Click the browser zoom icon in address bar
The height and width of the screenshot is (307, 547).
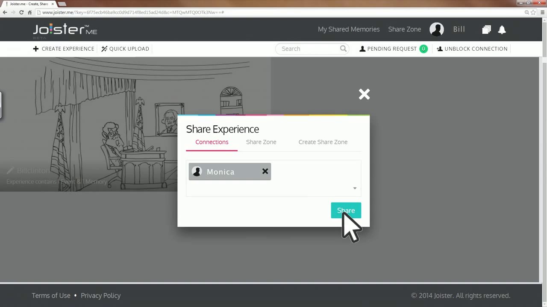coord(527,12)
